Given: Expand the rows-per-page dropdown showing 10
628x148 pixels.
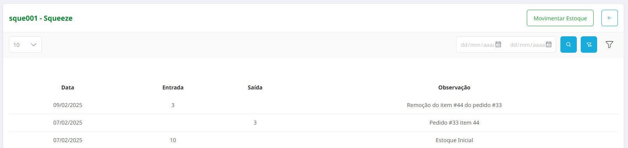Looking at the screenshot, I should 25,45.
